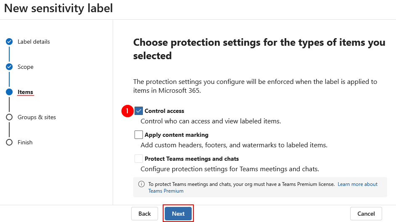Tick Protect Teams meetings and chats checkbox
Screen dimensions: 396x222
(139, 159)
